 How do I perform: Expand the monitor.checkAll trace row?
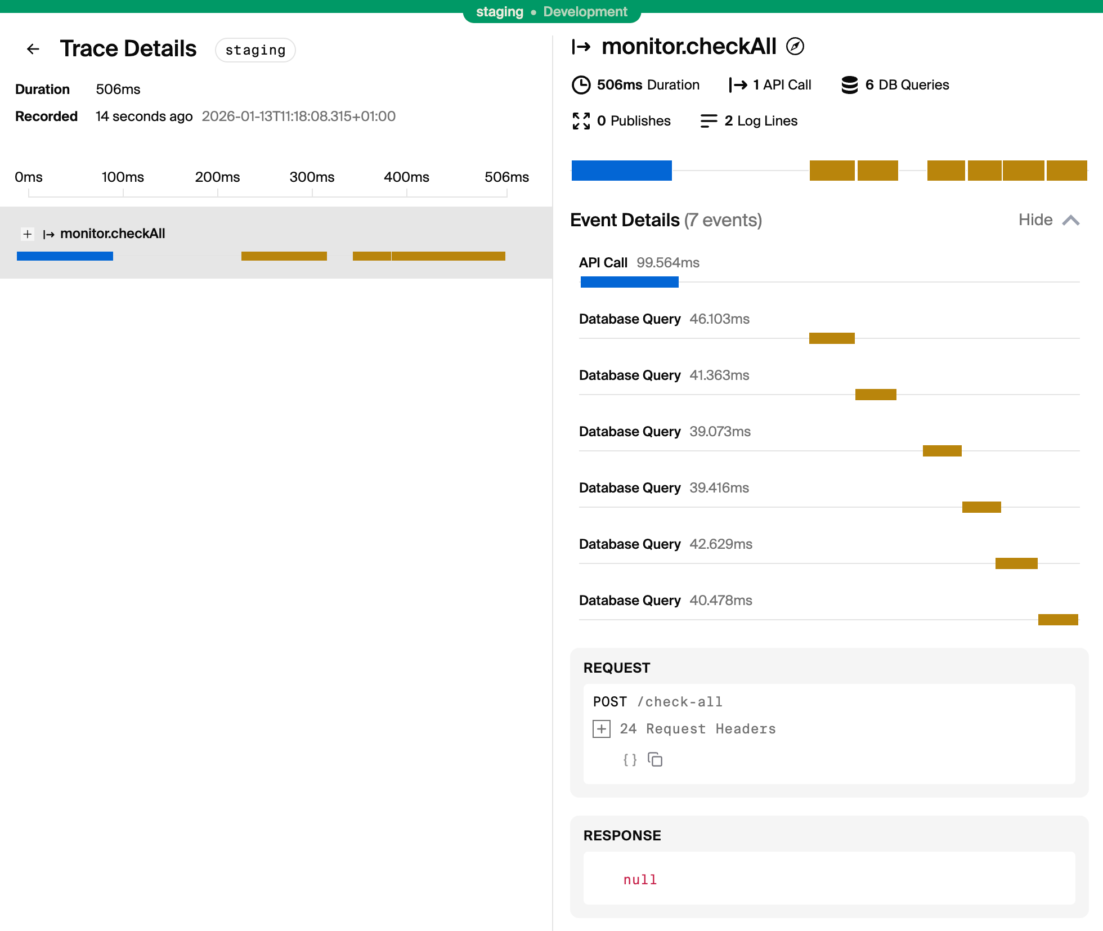point(27,234)
